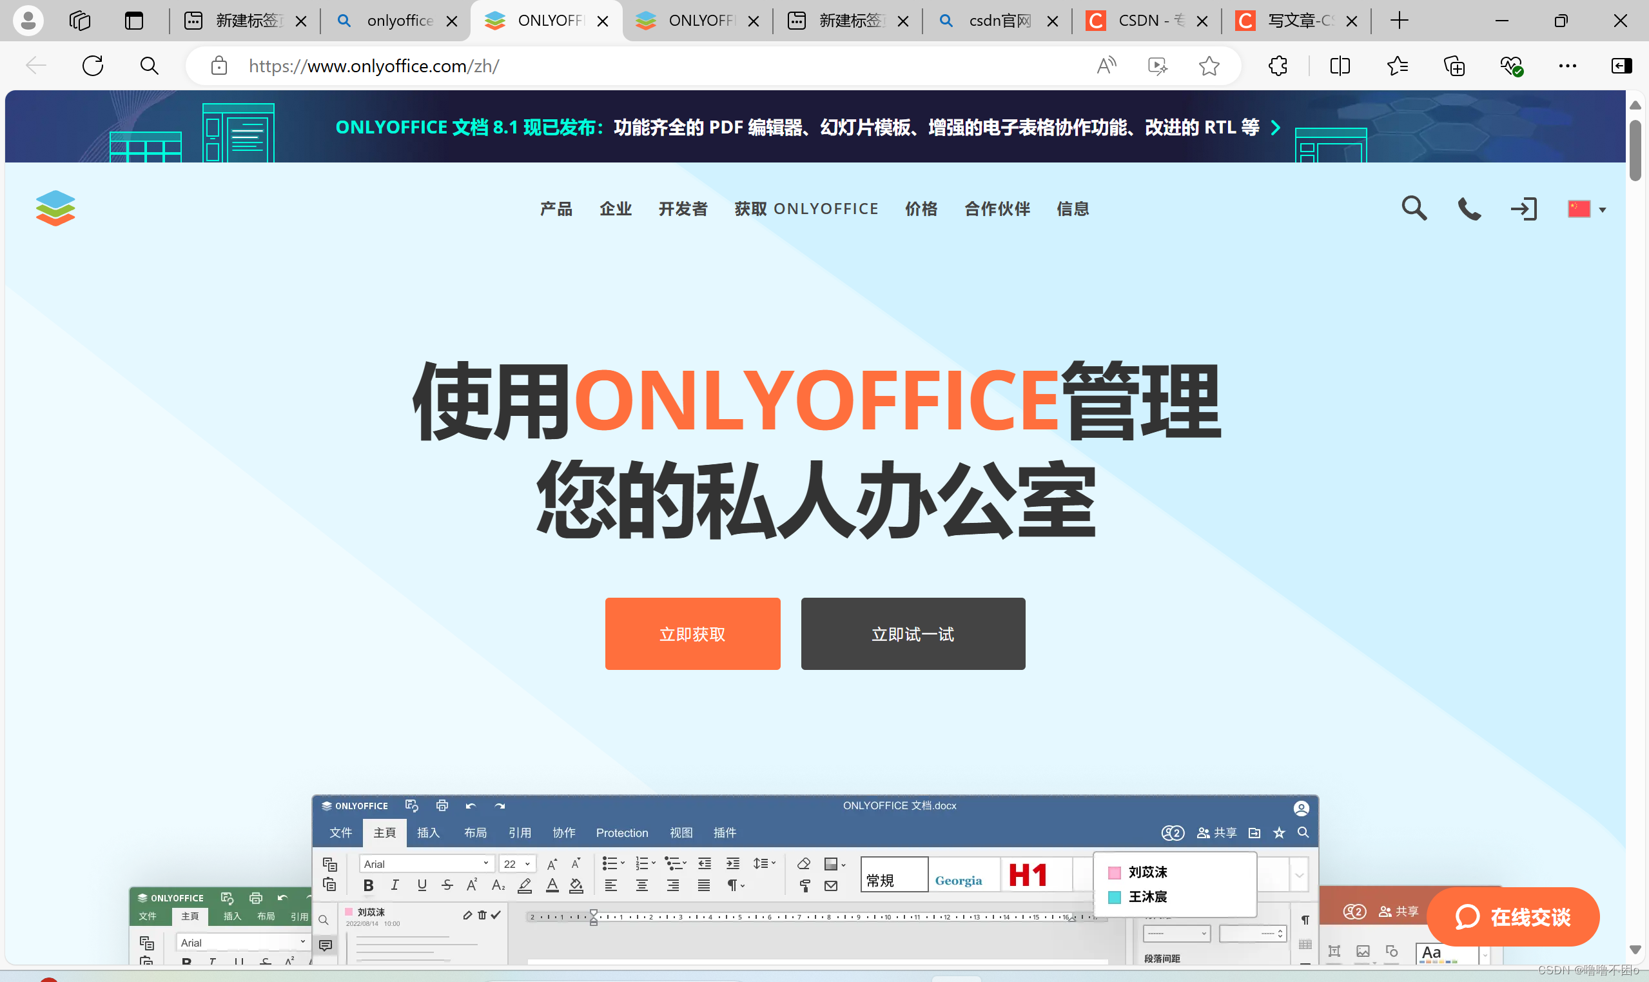This screenshot has width=1649, height=982.
Task: Expand the Arial font family dropdown
Action: pyautogui.click(x=486, y=863)
